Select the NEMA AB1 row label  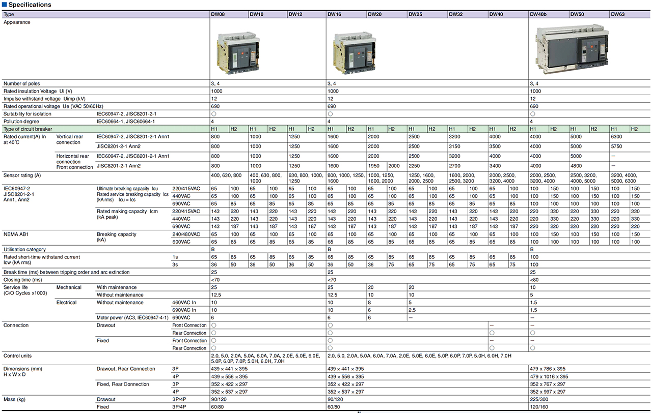pos(16,234)
